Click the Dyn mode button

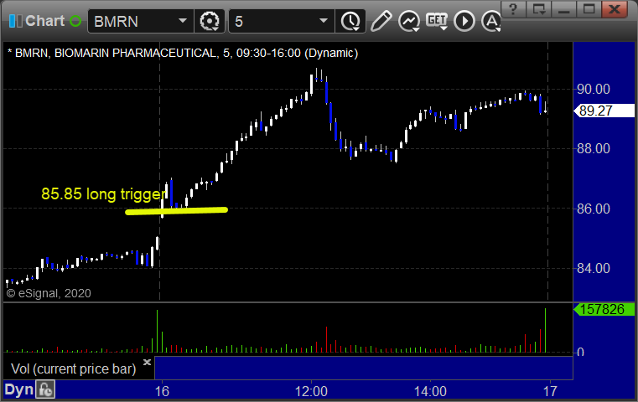pos(18,389)
